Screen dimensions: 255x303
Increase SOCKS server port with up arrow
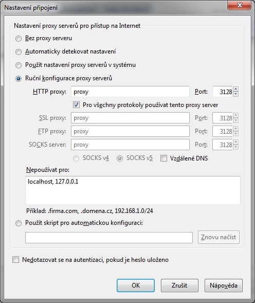tap(235, 142)
